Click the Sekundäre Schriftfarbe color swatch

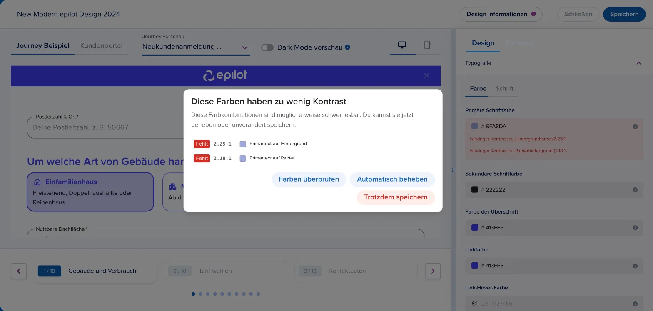(x=475, y=189)
